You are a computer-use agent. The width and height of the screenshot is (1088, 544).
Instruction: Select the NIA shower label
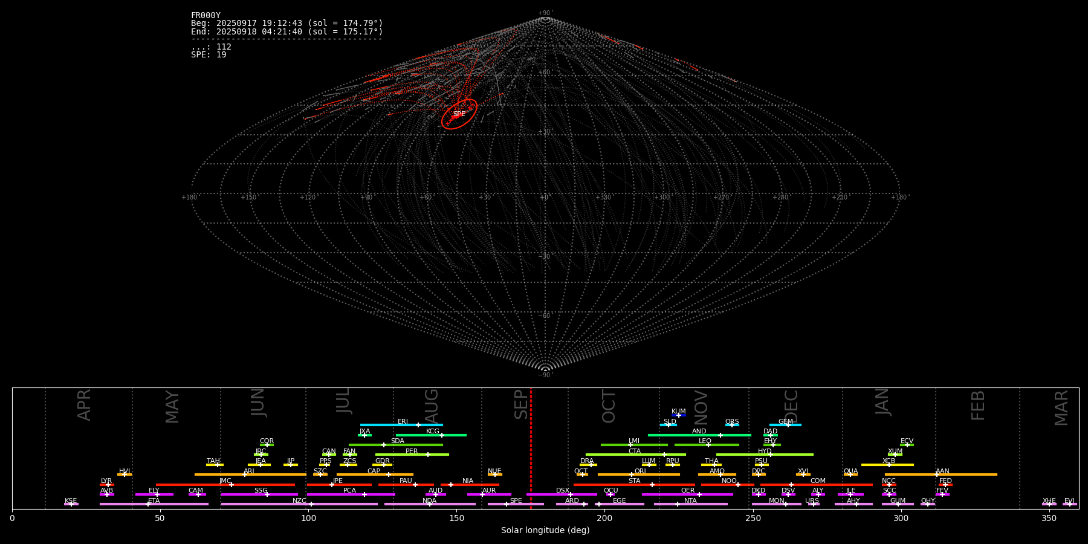468,481
